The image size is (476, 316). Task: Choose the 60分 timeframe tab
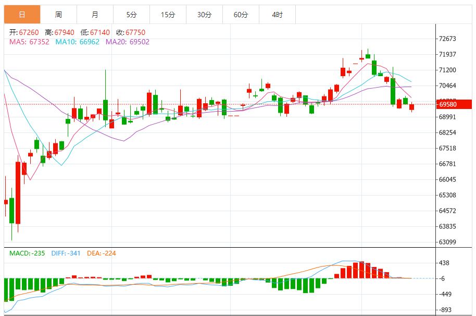coord(241,15)
